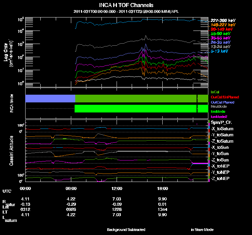Screen dimensions: 252x235
Task: Click the 35-55 keV magenta legend label
Action: pyautogui.click(x=220, y=38)
